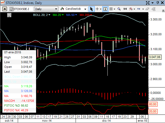Open Fibonacci tools dropdown arrow

tap(143, 9)
